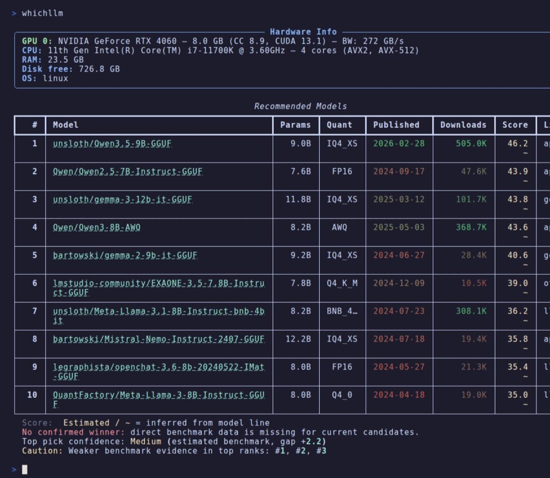550x478 pixels.
Task: Open the unsloth/gemma-3-12b-it-GGUF link
Action: [123, 199]
